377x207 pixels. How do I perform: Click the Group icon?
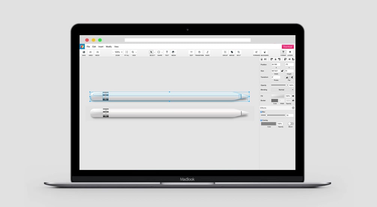[225, 52]
